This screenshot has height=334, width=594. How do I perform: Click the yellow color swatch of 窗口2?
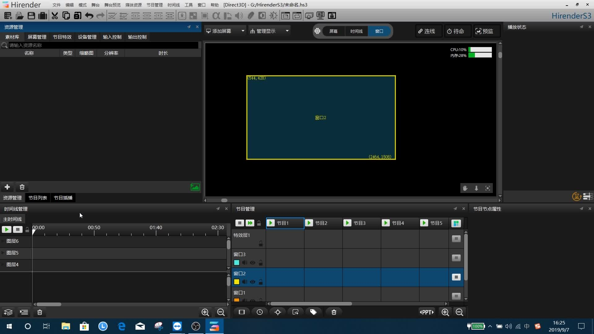tap(237, 282)
